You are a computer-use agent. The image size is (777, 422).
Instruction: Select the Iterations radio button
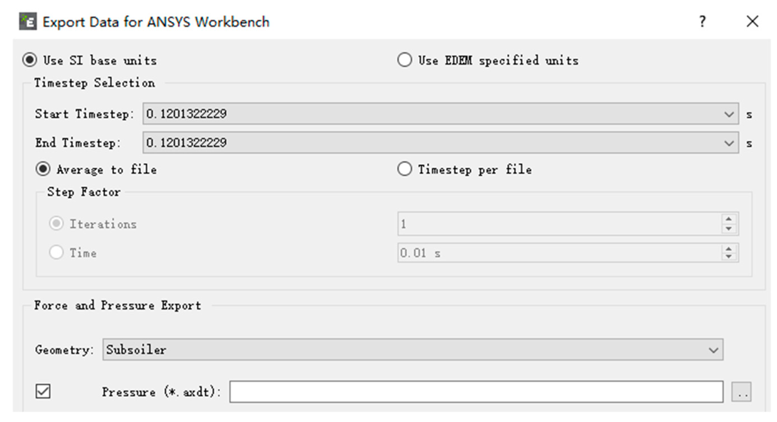click(x=56, y=224)
